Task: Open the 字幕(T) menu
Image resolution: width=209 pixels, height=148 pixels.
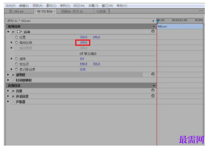Action: pyautogui.click(x=93, y=6)
